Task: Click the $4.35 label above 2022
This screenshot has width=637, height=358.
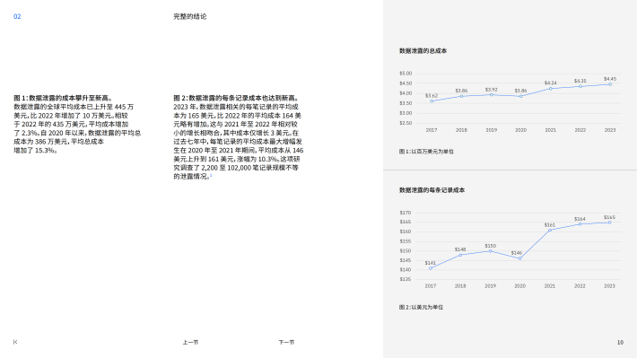Action: 580,81
